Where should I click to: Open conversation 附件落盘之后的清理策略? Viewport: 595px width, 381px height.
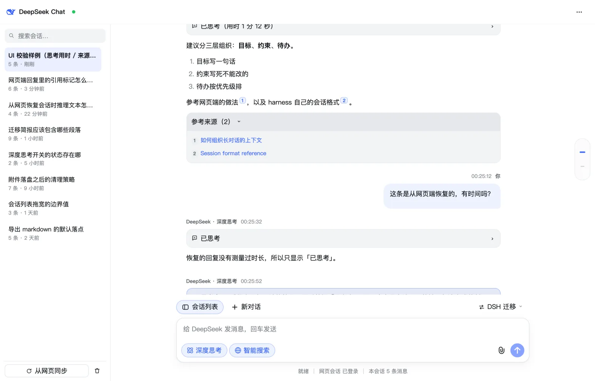click(x=53, y=183)
